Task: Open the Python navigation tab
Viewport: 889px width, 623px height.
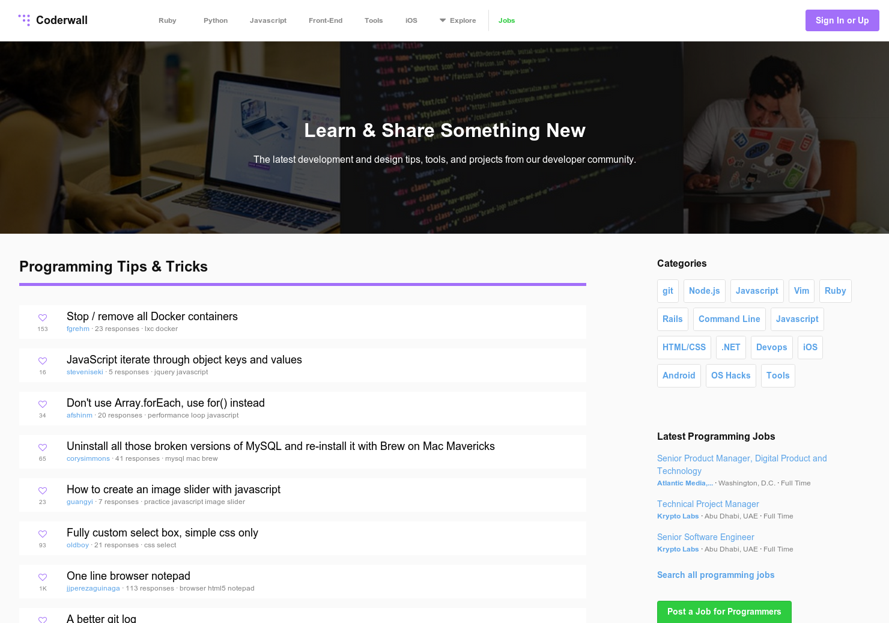Action: point(215,20)
